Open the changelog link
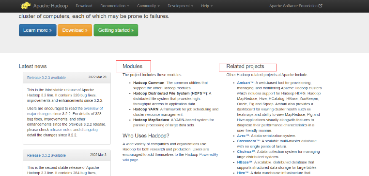This screenshot has height=176, width=369. 89,130
